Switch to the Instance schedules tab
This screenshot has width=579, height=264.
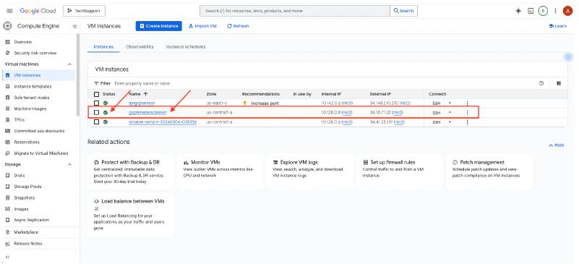(186, 47)
